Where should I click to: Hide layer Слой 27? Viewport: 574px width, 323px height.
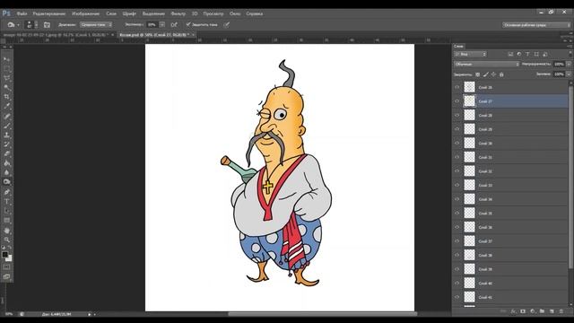(x=457, y=101)
